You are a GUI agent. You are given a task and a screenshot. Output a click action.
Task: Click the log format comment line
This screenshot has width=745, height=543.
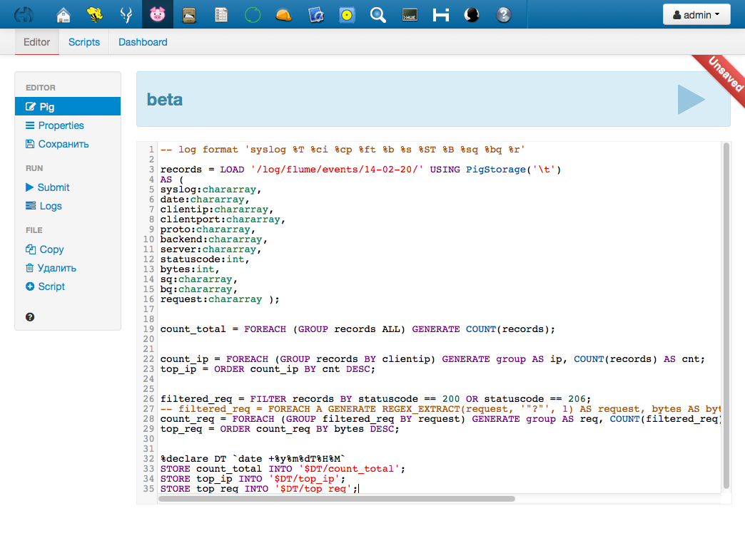click(x=342, y=150)
